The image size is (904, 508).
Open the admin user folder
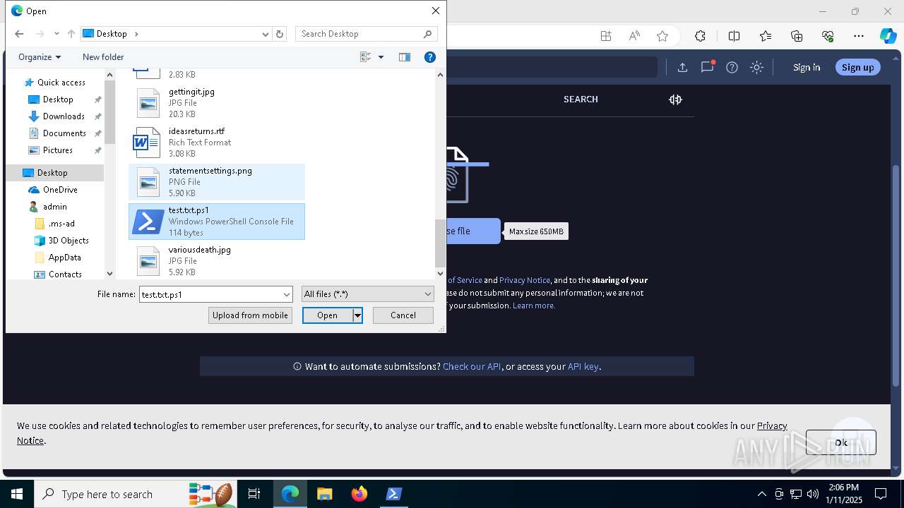pyautogui.click(x=54, y=207)
